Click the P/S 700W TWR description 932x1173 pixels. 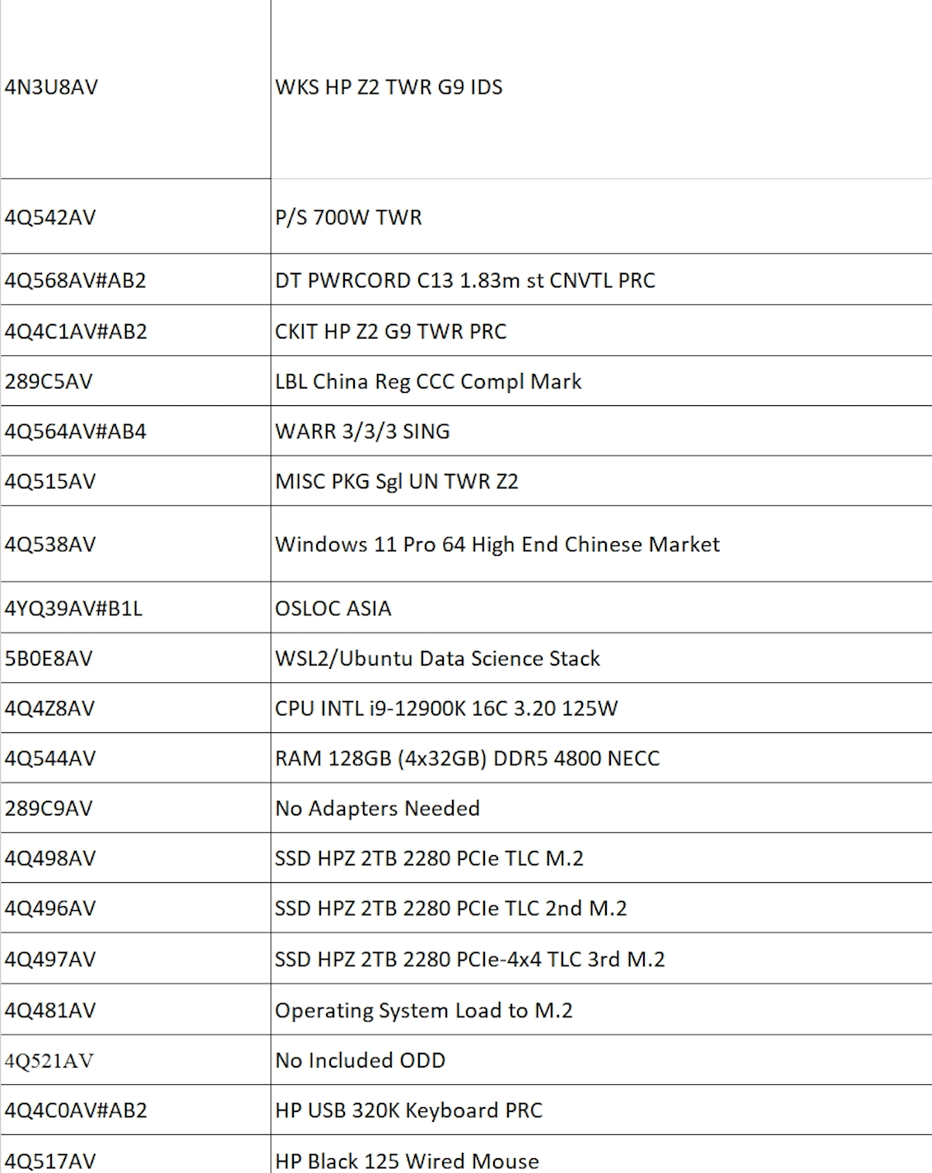pyautogui.click(x=348, y=217)
